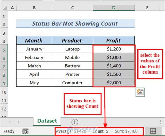
Task: Click the title cell Status Bar Not Showing Count
Action: [76, 24]
